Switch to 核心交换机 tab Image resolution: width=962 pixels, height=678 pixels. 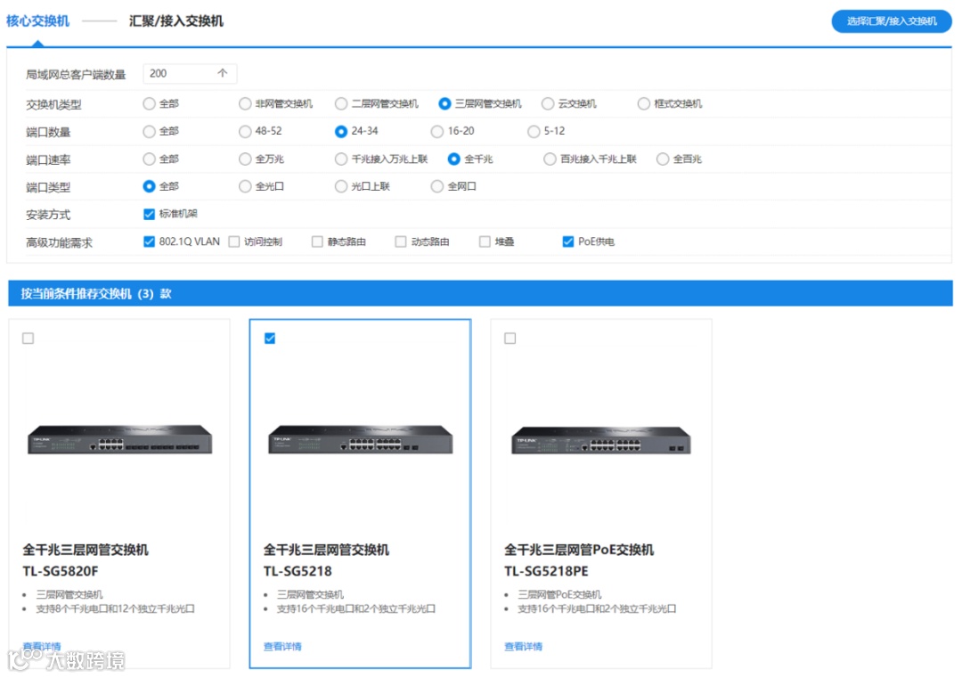pos(37,21)
